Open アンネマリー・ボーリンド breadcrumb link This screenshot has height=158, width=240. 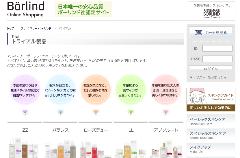coord(36,29)
